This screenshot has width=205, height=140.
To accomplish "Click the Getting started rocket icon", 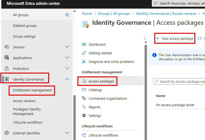I will [84, 53].
